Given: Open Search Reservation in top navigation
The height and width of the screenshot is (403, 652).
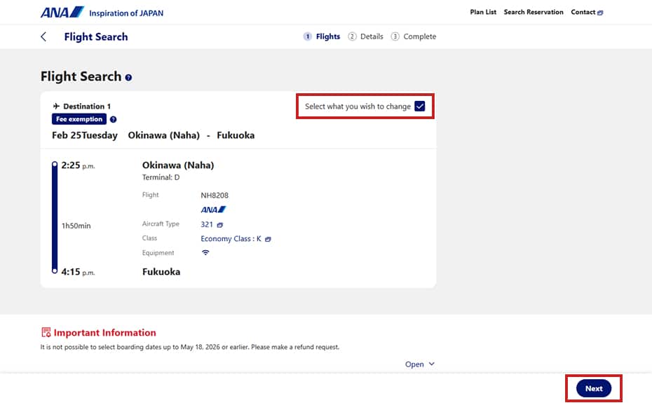Looking at the screenshot, I should (x=534, y=12).
